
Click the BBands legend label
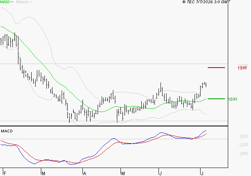22,2
